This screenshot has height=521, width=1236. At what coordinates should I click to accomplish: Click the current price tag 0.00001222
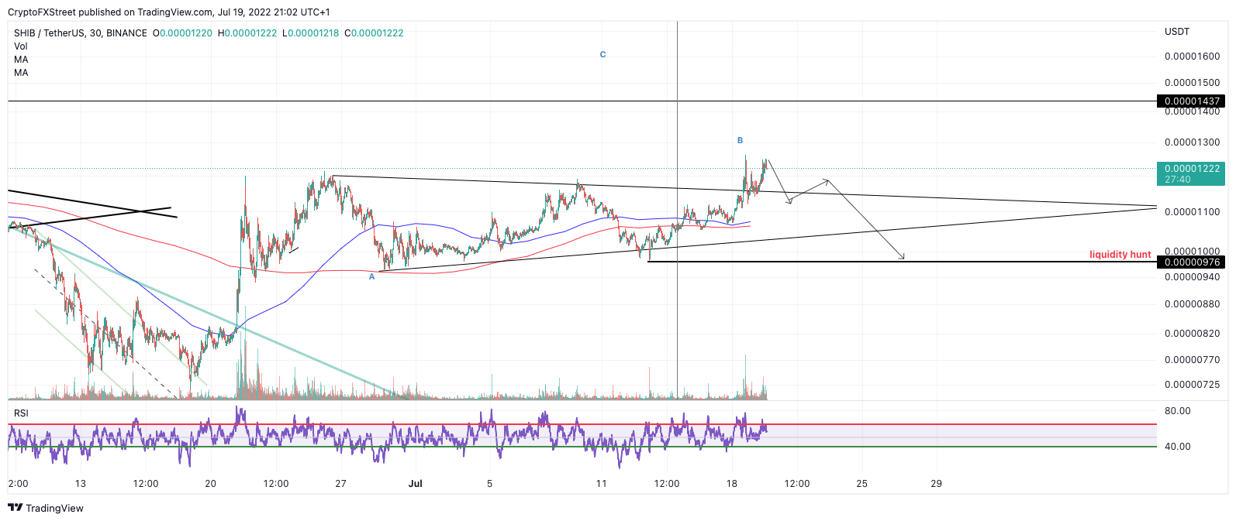(x=1191, y=168)
